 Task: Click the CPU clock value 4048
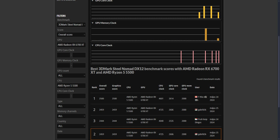point(161,121)
